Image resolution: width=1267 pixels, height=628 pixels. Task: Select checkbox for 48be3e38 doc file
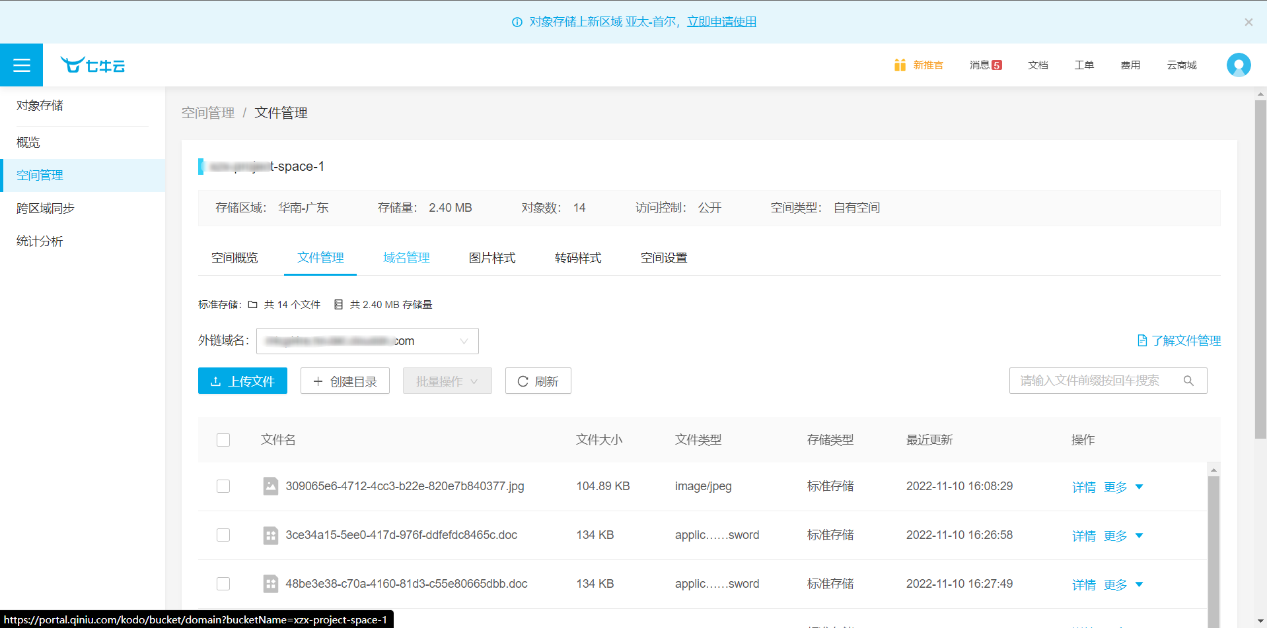(223, 584)
